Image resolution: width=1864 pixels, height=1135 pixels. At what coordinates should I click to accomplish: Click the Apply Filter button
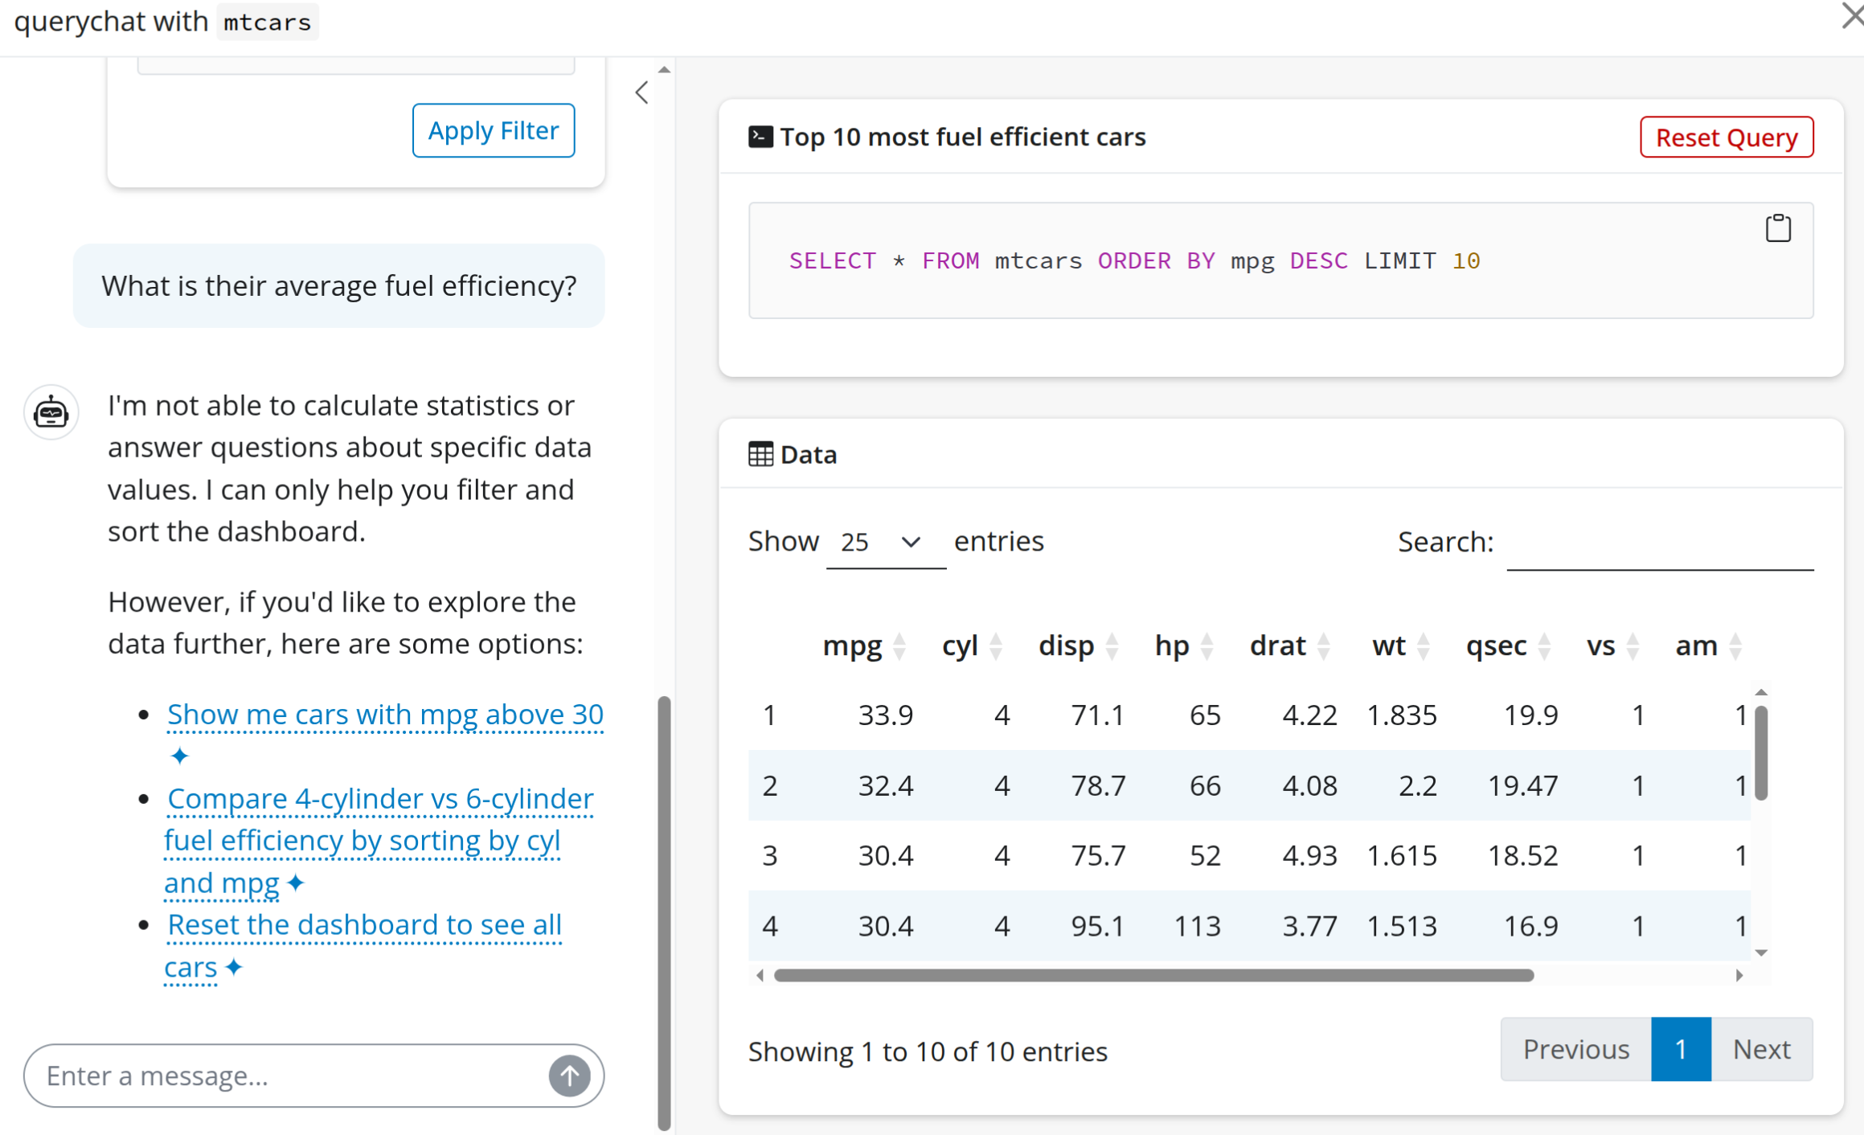(x=493, y=130)
